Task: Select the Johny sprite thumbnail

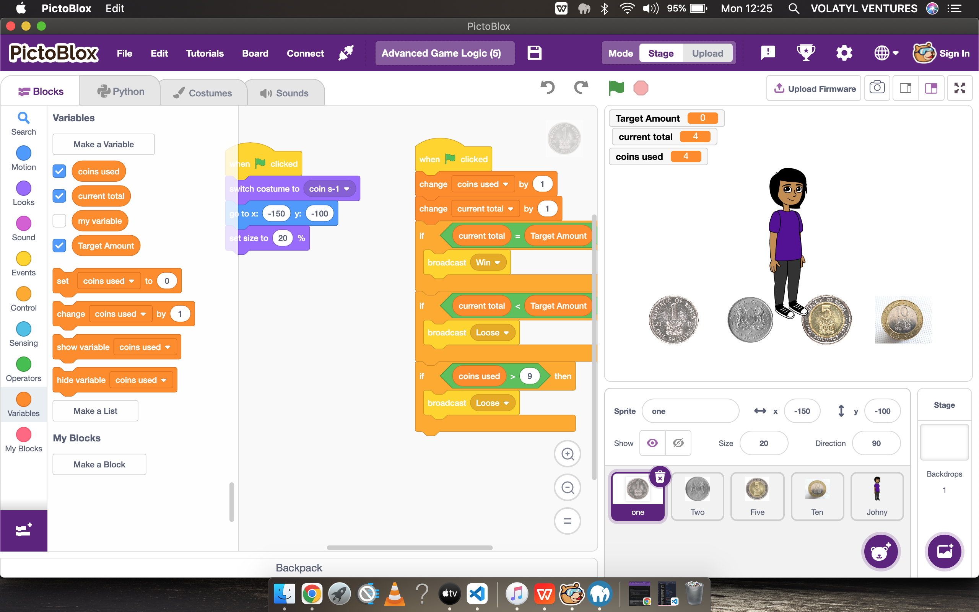Action: point(877,496)
